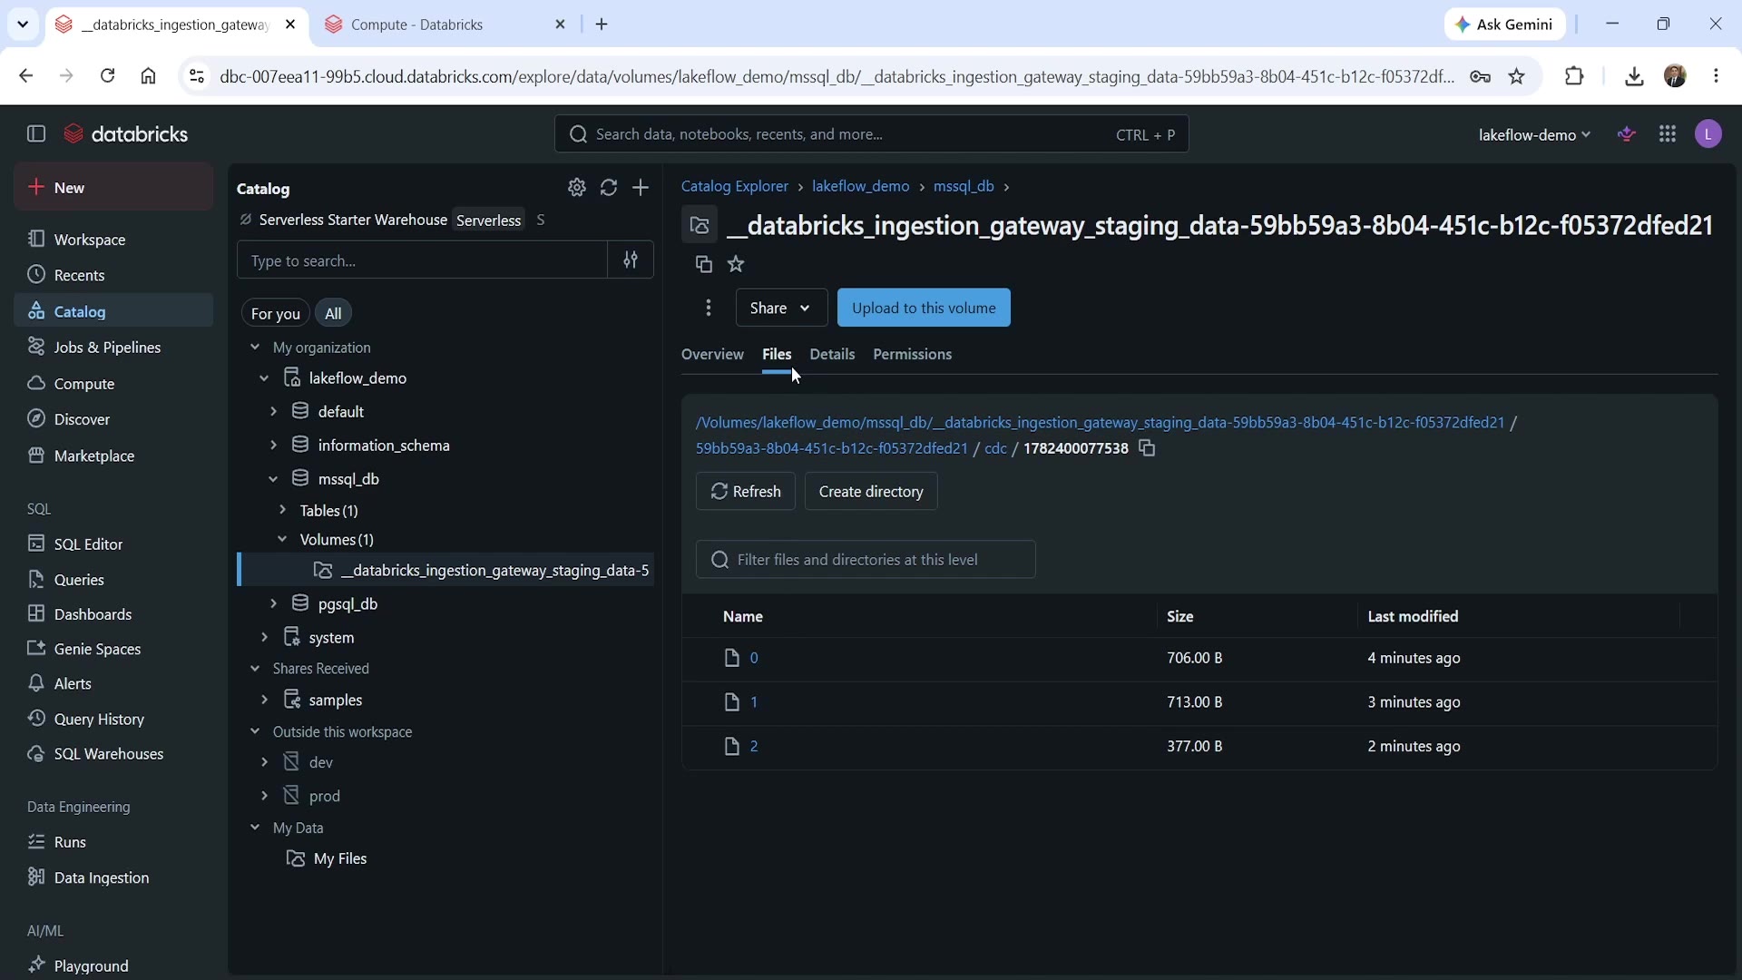The height and width of the screenshot is (980, 1742).
Task: Click the New button in sidebar
Action: pyautogui.click(x=113, y=188)
